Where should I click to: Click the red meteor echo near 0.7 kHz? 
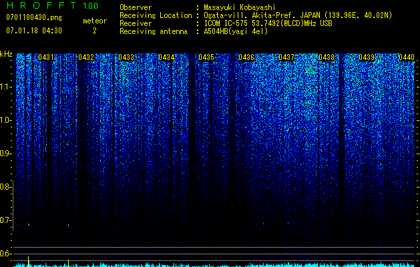(29, 225)
